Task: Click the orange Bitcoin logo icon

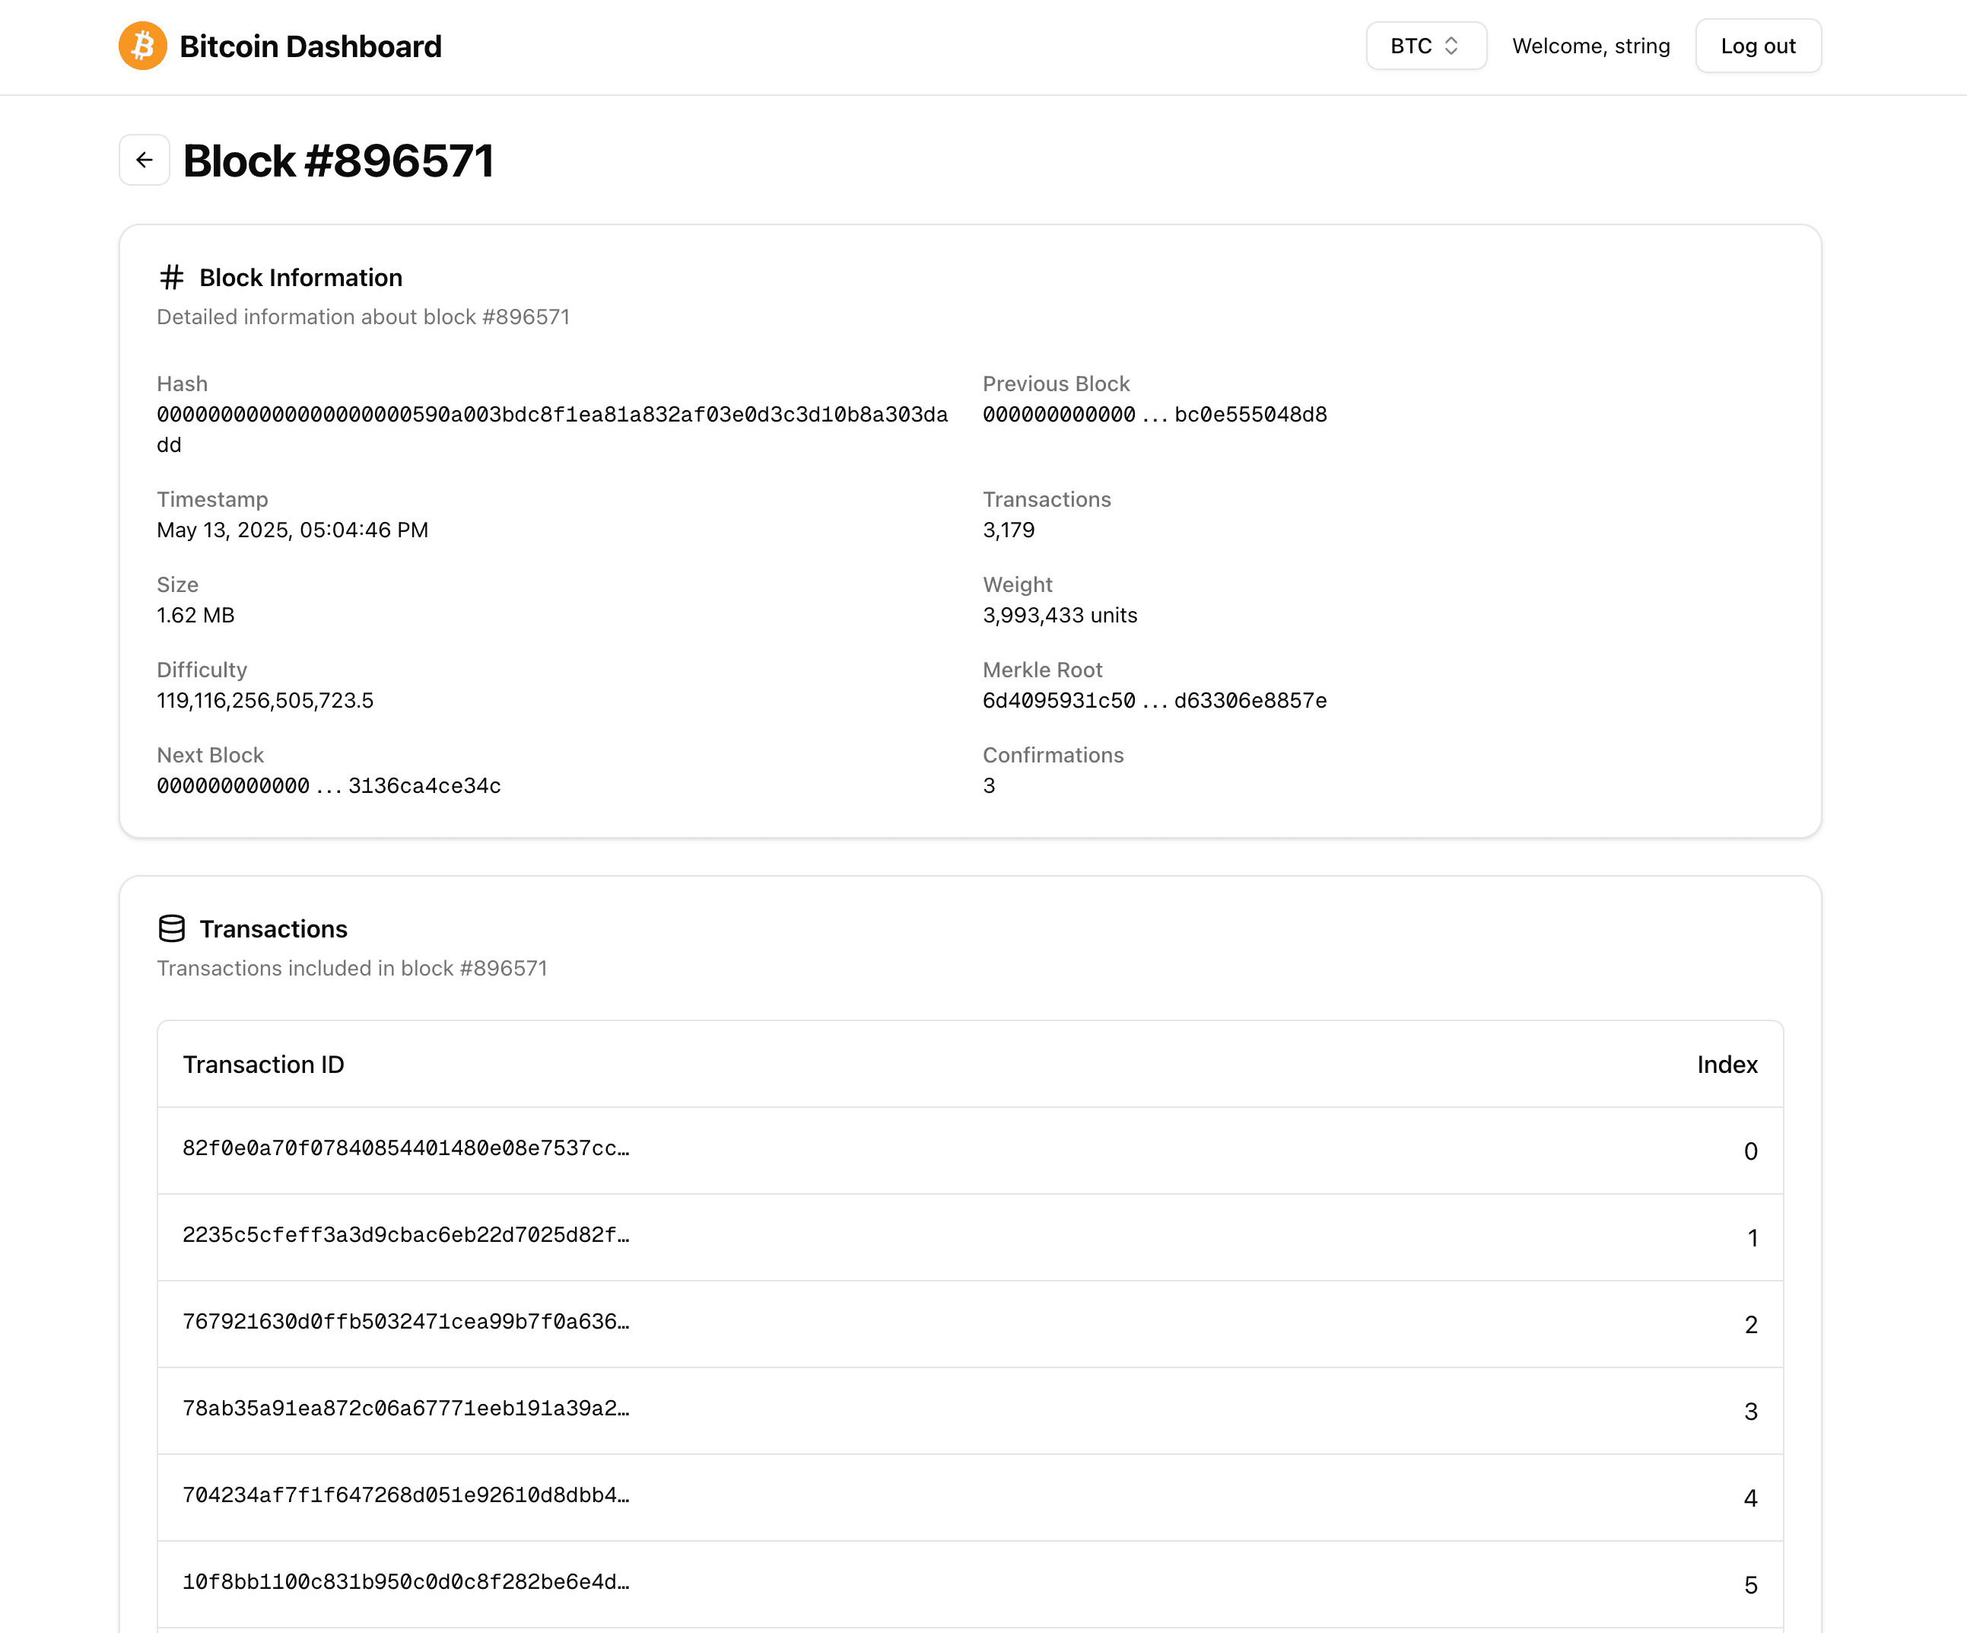Action: (142, 46)
